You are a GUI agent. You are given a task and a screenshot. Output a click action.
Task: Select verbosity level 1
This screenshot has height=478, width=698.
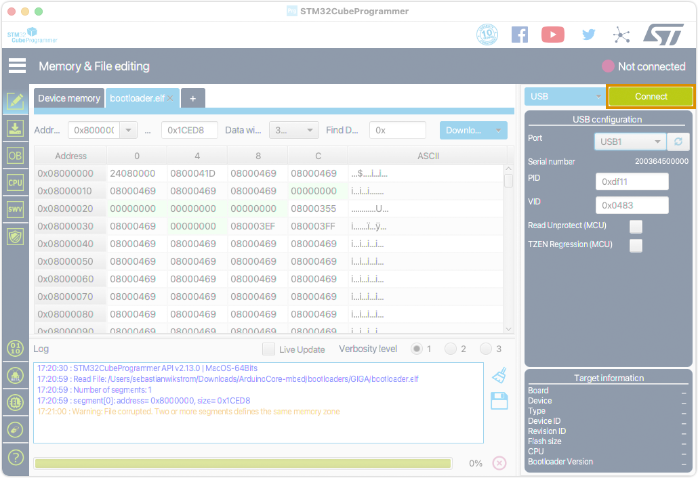pos(417,349)
